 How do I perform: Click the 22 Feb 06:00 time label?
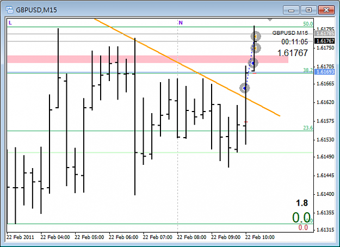[x=123, y=237]
